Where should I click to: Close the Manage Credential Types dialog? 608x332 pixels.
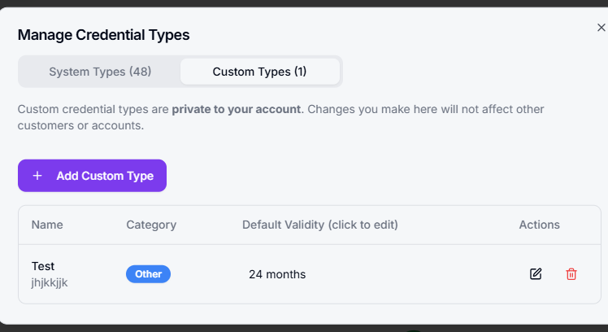click(601, 28)
